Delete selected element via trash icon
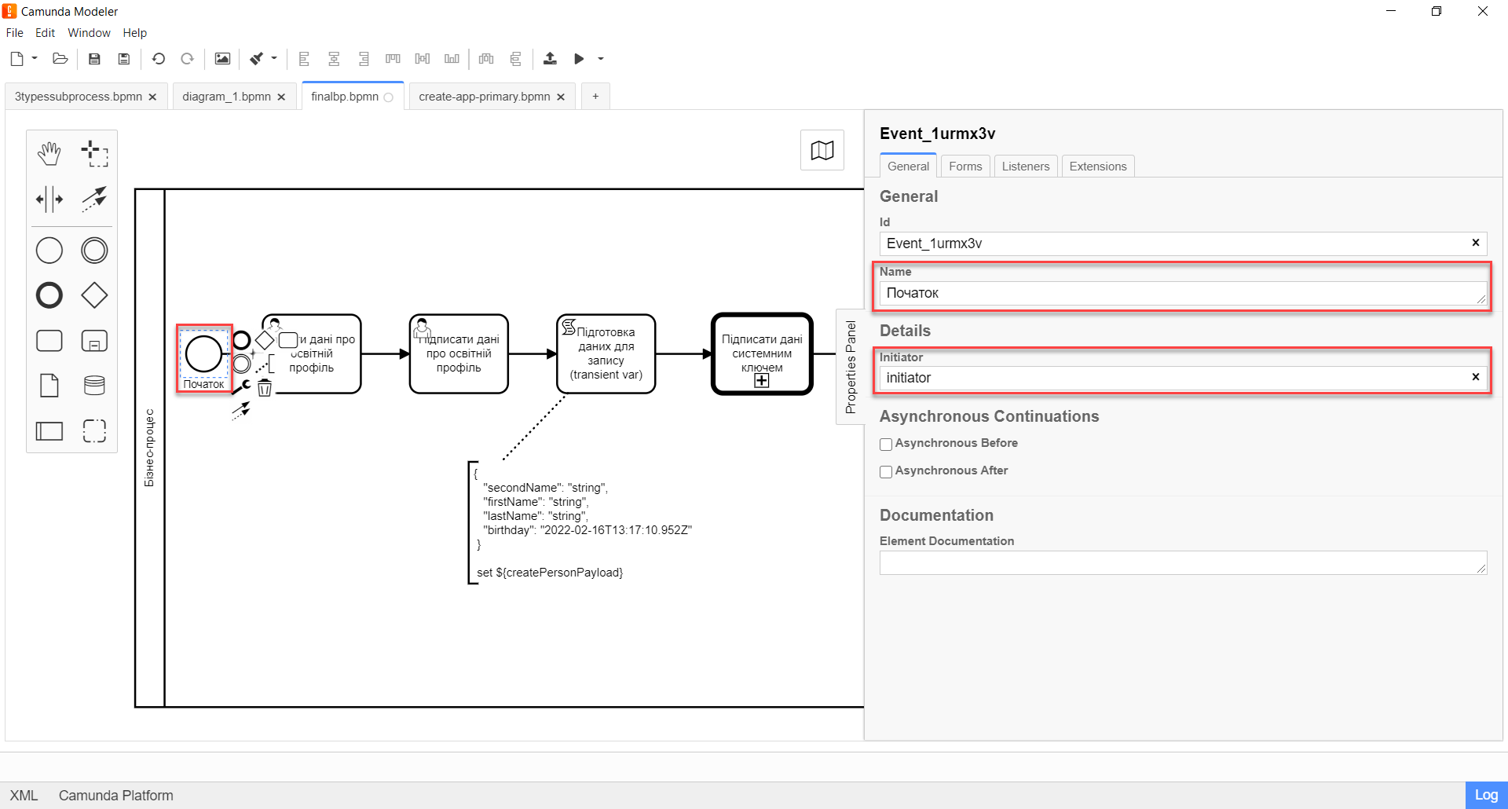This screenshot has width=1508, height=809. click(265, 388)
